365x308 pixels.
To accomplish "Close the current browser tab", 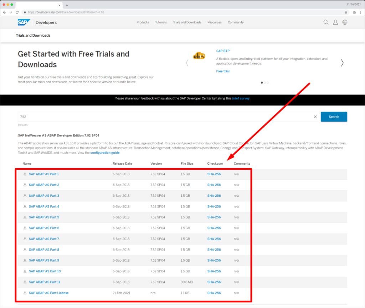I will (60, 5).
